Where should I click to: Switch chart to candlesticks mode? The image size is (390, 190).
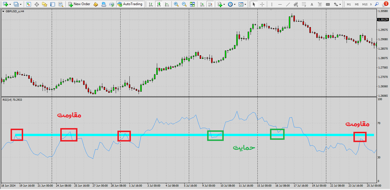158,4
